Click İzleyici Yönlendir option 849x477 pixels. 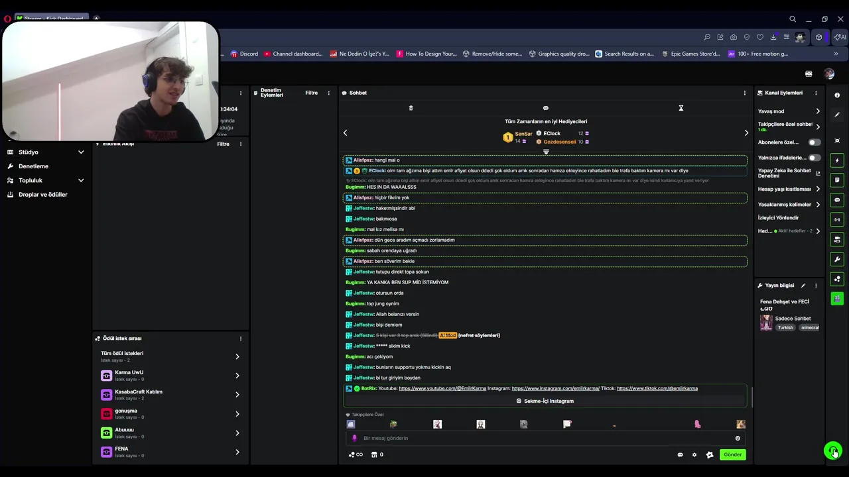pyautogui.click(x=779, y=217)
